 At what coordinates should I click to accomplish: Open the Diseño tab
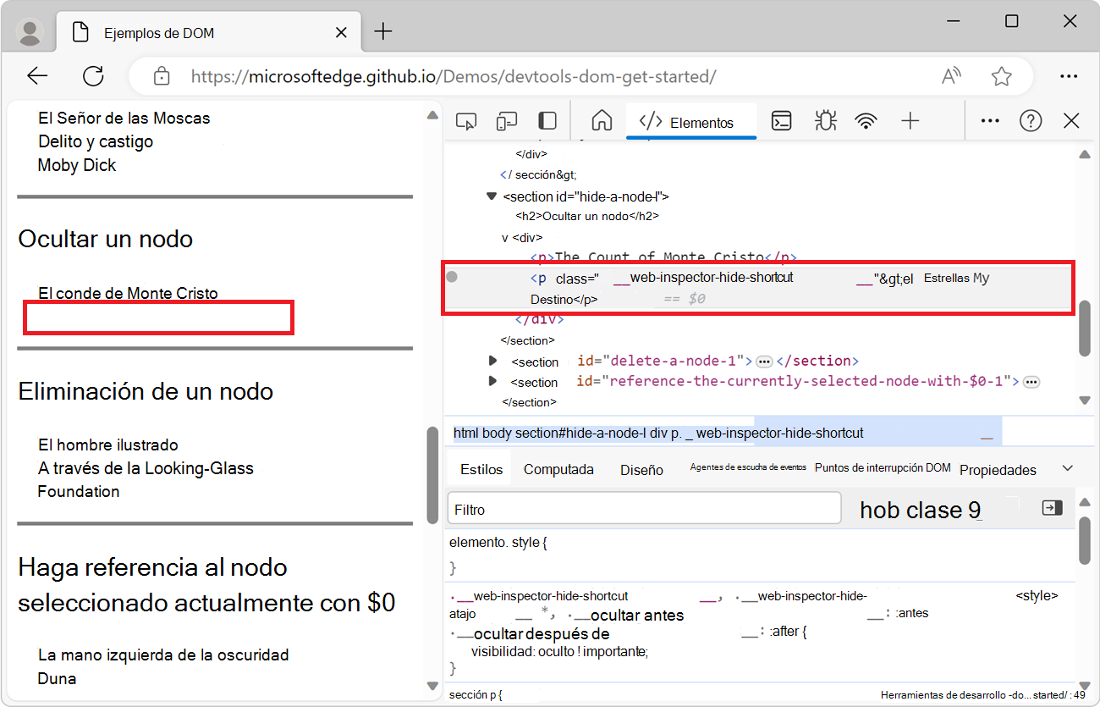641,470
